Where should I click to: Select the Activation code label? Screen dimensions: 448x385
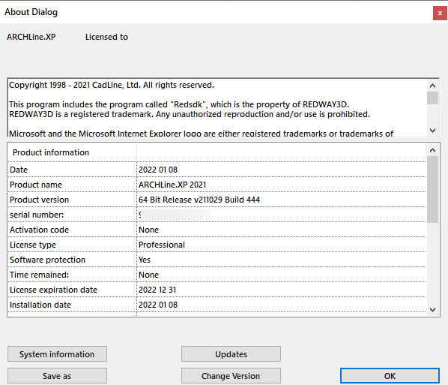coord(39,230)
